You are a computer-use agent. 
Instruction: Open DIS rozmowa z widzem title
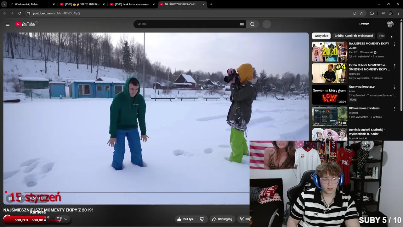pyautogui.click(x=364, y=108)
